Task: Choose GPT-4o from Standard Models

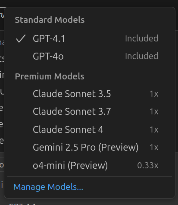Action: point(90,56)
